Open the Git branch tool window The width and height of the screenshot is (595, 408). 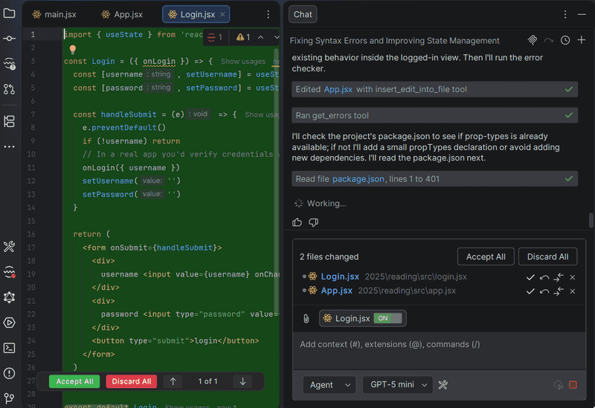9,398
